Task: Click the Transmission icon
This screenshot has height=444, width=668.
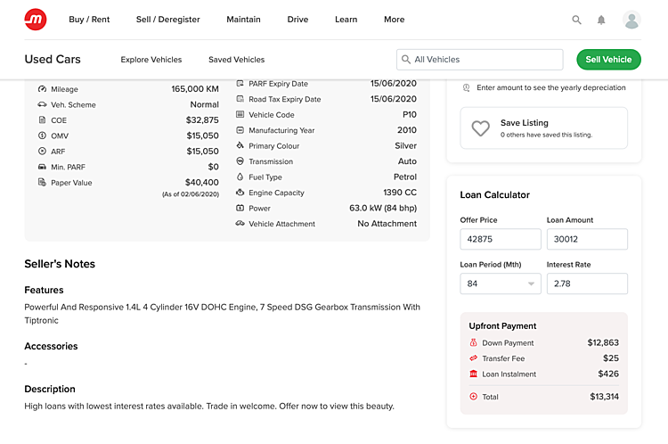Action: pos(240,161)
